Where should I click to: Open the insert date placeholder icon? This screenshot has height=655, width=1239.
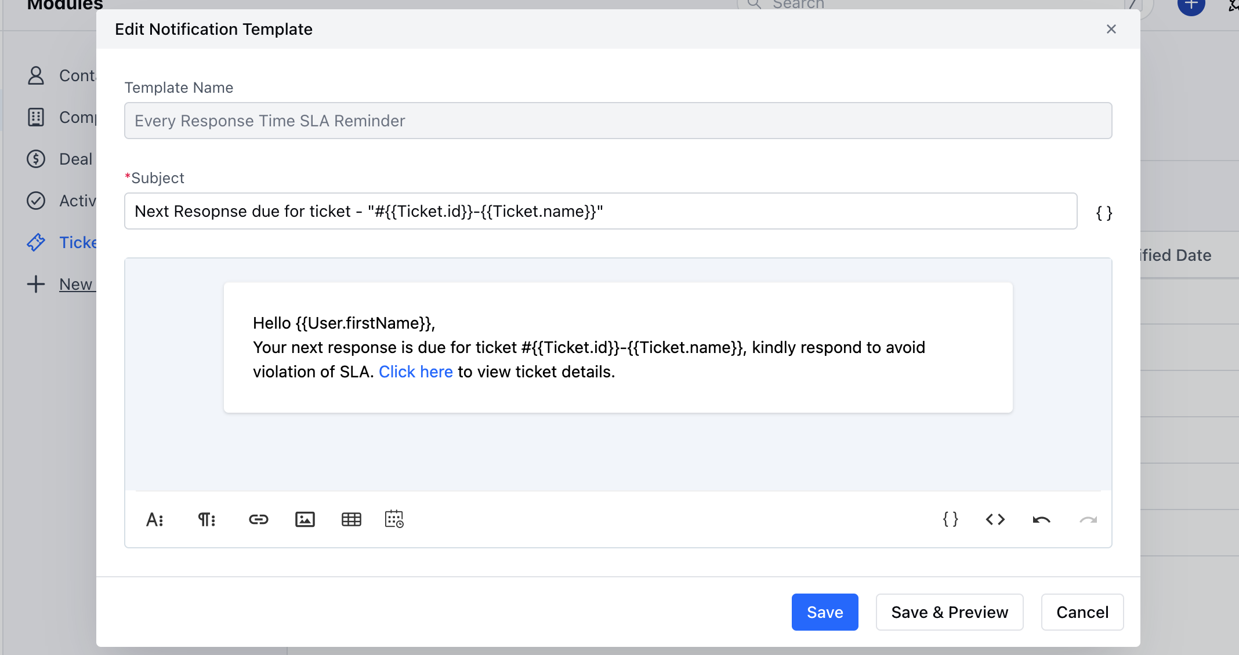pos(394,519)
